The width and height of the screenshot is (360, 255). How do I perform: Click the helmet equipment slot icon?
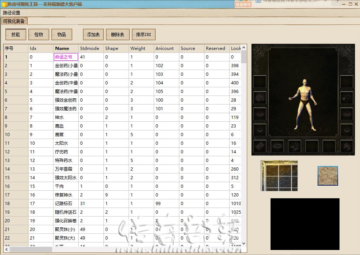(x=260, y=98)
